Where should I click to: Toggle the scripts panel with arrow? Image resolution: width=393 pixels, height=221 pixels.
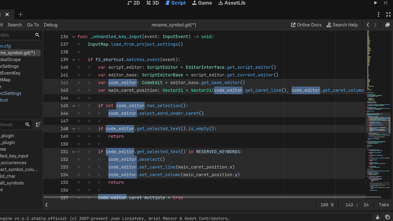pyautogui.click(x=46, y=205)
